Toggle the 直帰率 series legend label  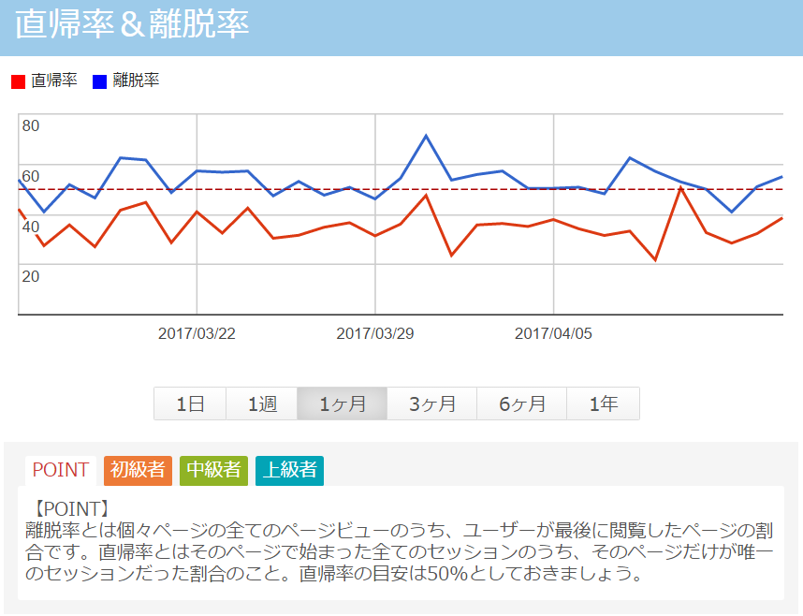point(54,81)
